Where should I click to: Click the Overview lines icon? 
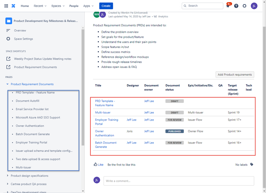[8, 31]
